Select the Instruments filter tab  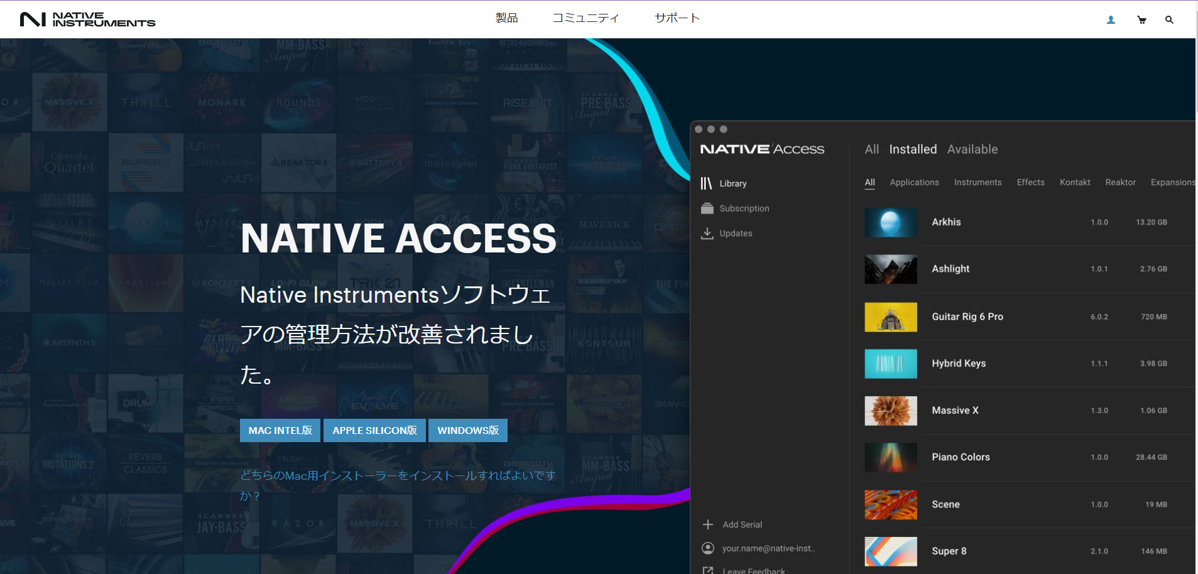977,182
